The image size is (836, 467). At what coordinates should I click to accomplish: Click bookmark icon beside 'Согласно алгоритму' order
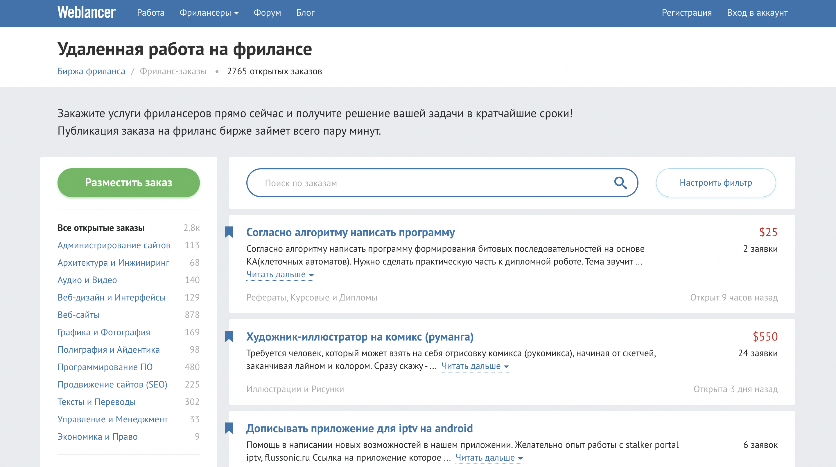coord(229,232)
